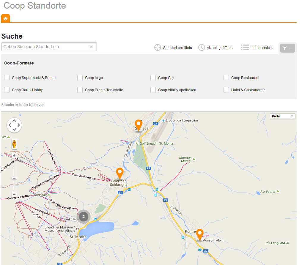Check the Coop Restaurant filter
The height and width of the screenshot is (265, 302).
coord(226,78)
